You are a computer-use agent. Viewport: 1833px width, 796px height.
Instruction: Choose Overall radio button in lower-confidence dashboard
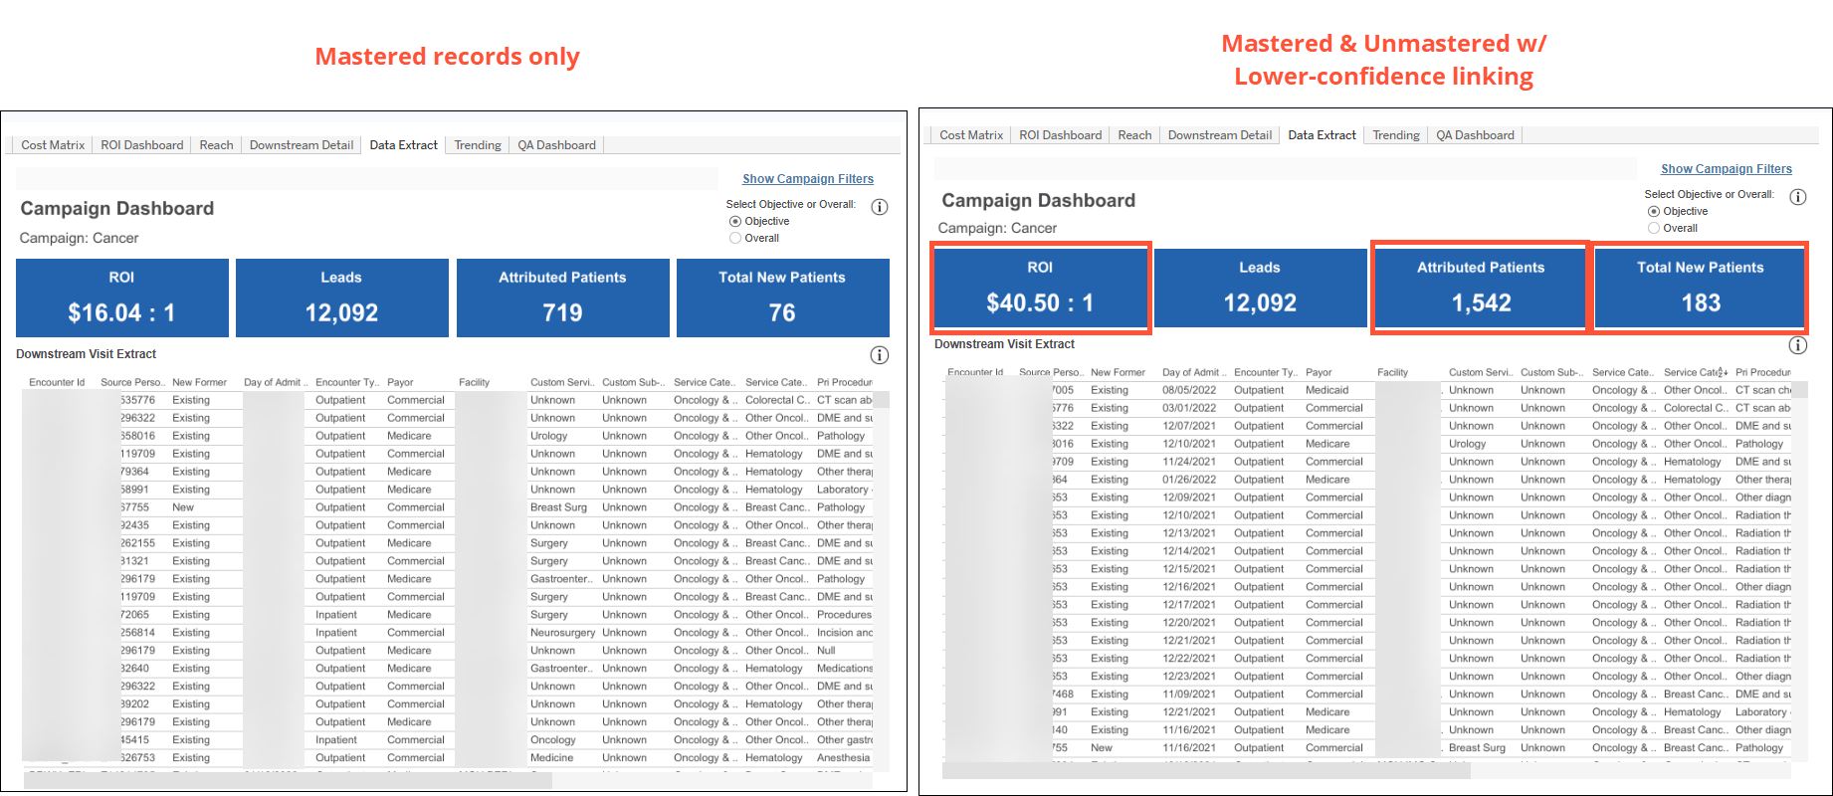1654,228
